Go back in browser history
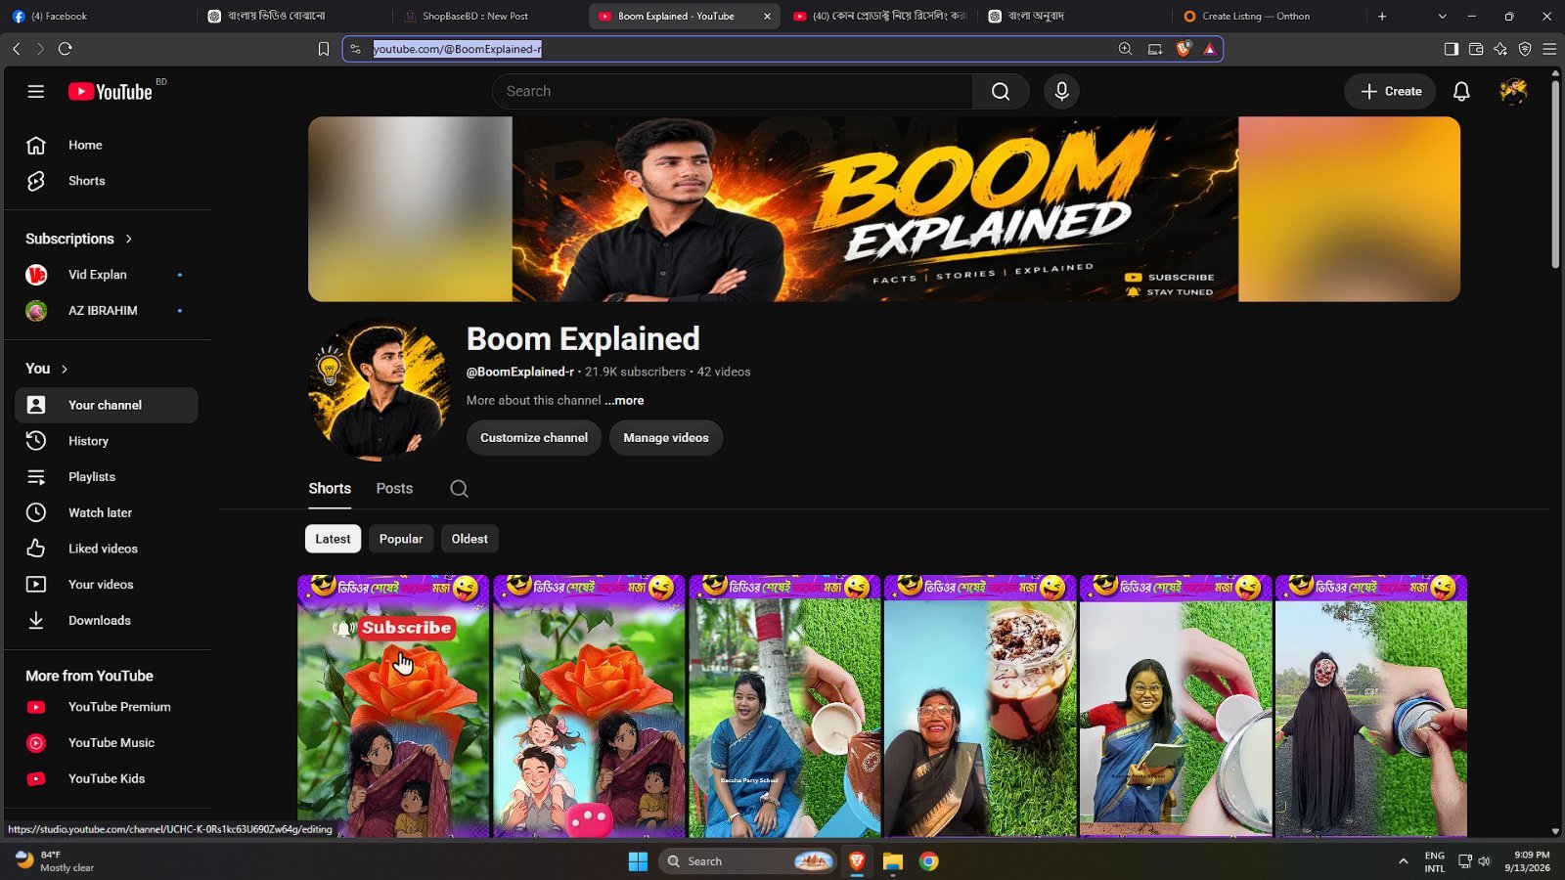The width and height of the screenshot is (1565, 880). coord(17,49)
